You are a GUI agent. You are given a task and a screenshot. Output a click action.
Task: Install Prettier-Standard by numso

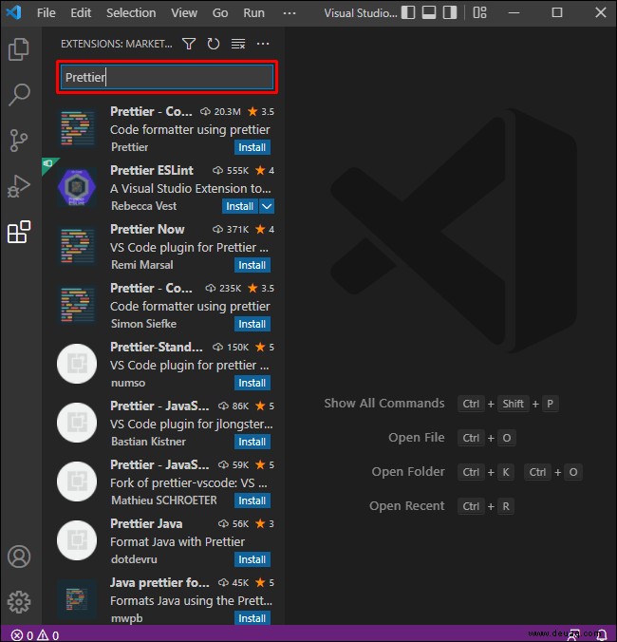252,383
